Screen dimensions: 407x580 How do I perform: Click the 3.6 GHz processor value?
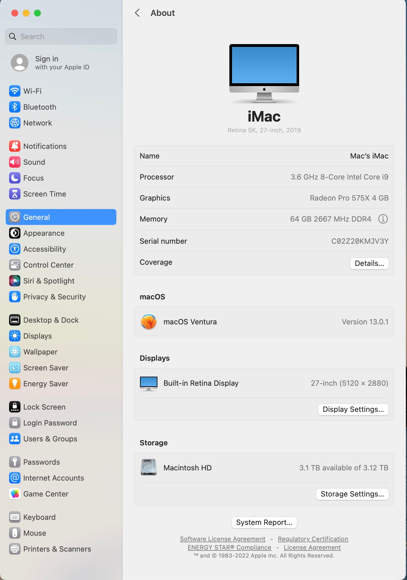point(339,177)
